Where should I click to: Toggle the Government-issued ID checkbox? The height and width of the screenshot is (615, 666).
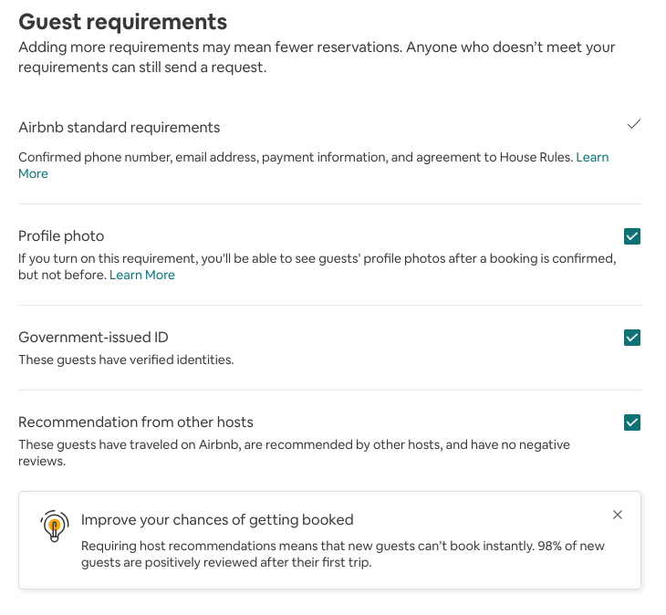pyautogui.click(x=632, y=338)
